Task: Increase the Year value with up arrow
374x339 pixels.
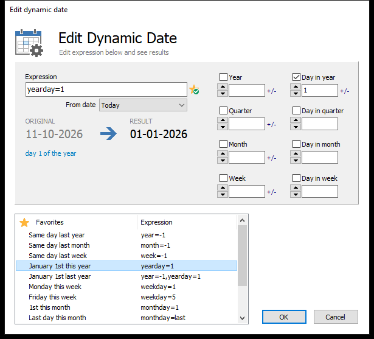Action: pyautogui.click(x=223, y=87)
